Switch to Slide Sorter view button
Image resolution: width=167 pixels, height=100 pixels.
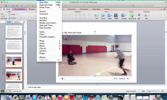(6, 91)
